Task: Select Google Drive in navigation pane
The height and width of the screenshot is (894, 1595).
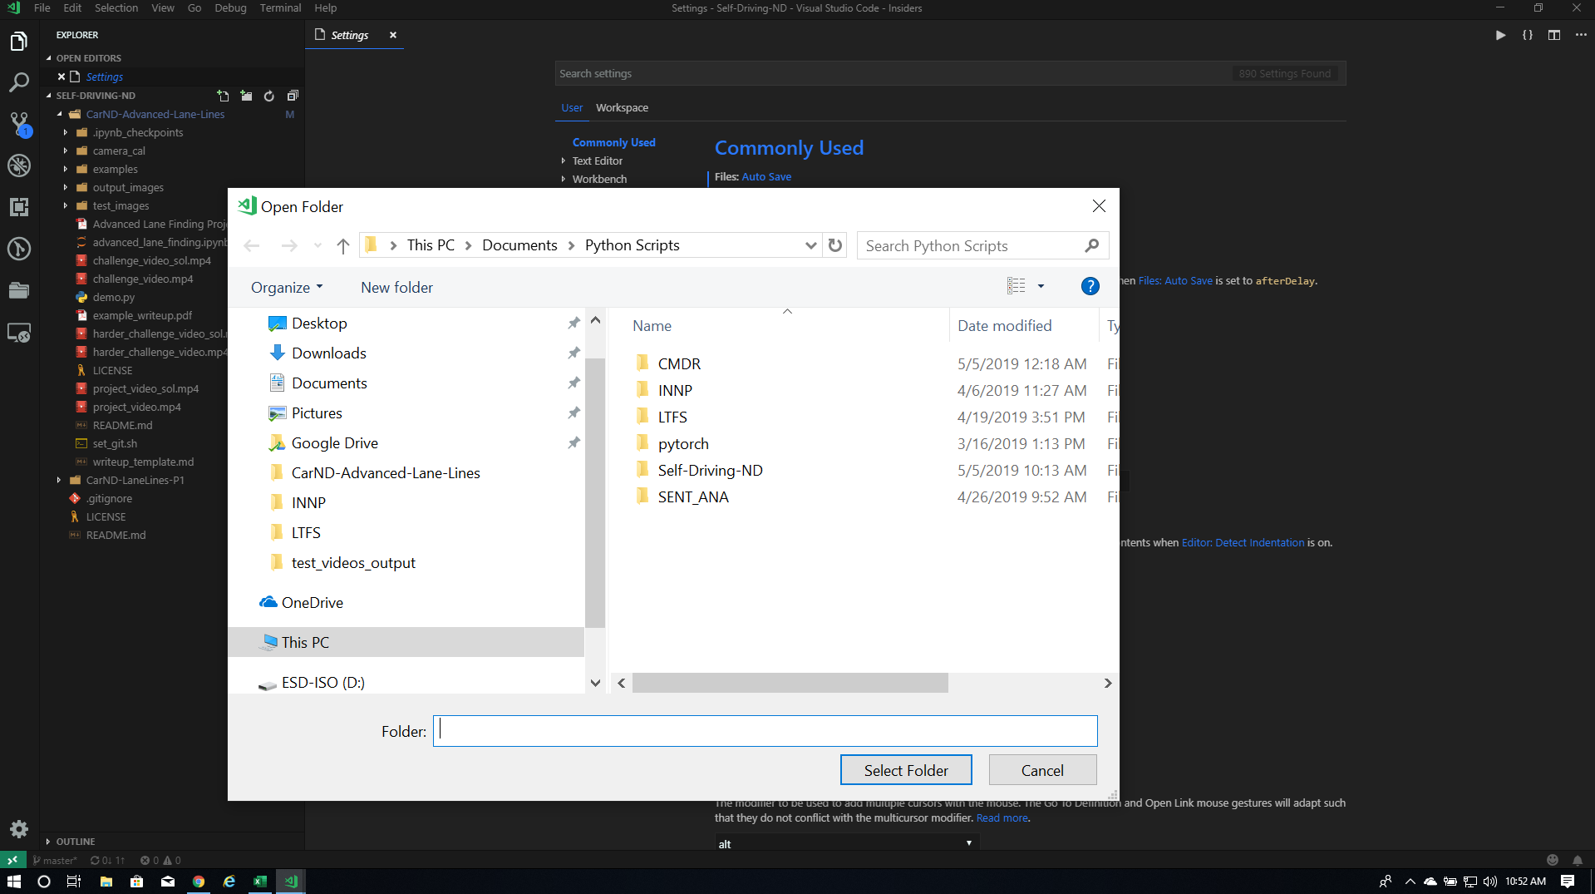Action: (x=334, y=443)
